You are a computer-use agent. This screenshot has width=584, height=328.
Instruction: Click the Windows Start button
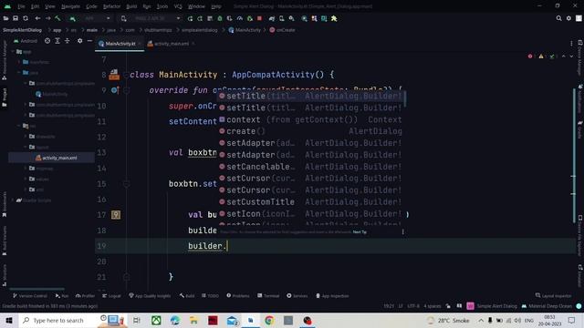(x=9, y=320)
